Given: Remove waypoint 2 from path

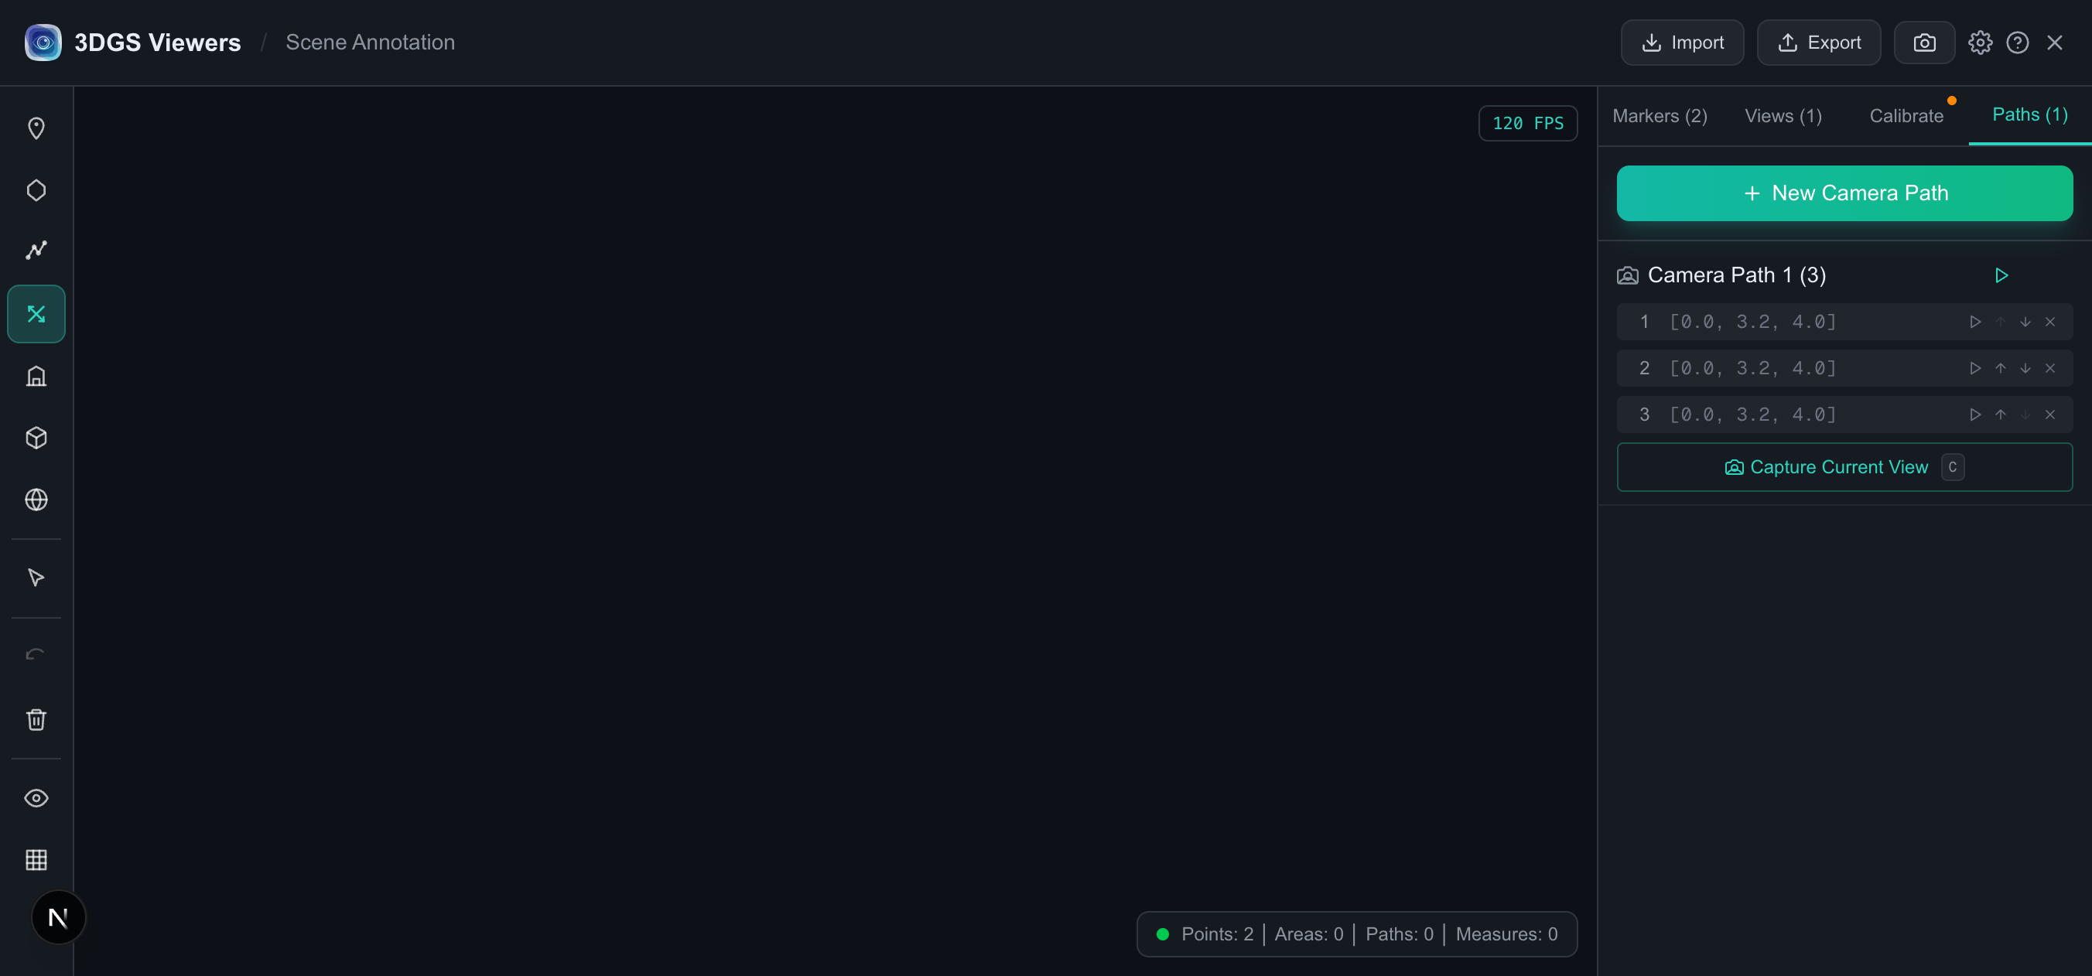Looking at the screenshot, I should tap(2049, 369).
